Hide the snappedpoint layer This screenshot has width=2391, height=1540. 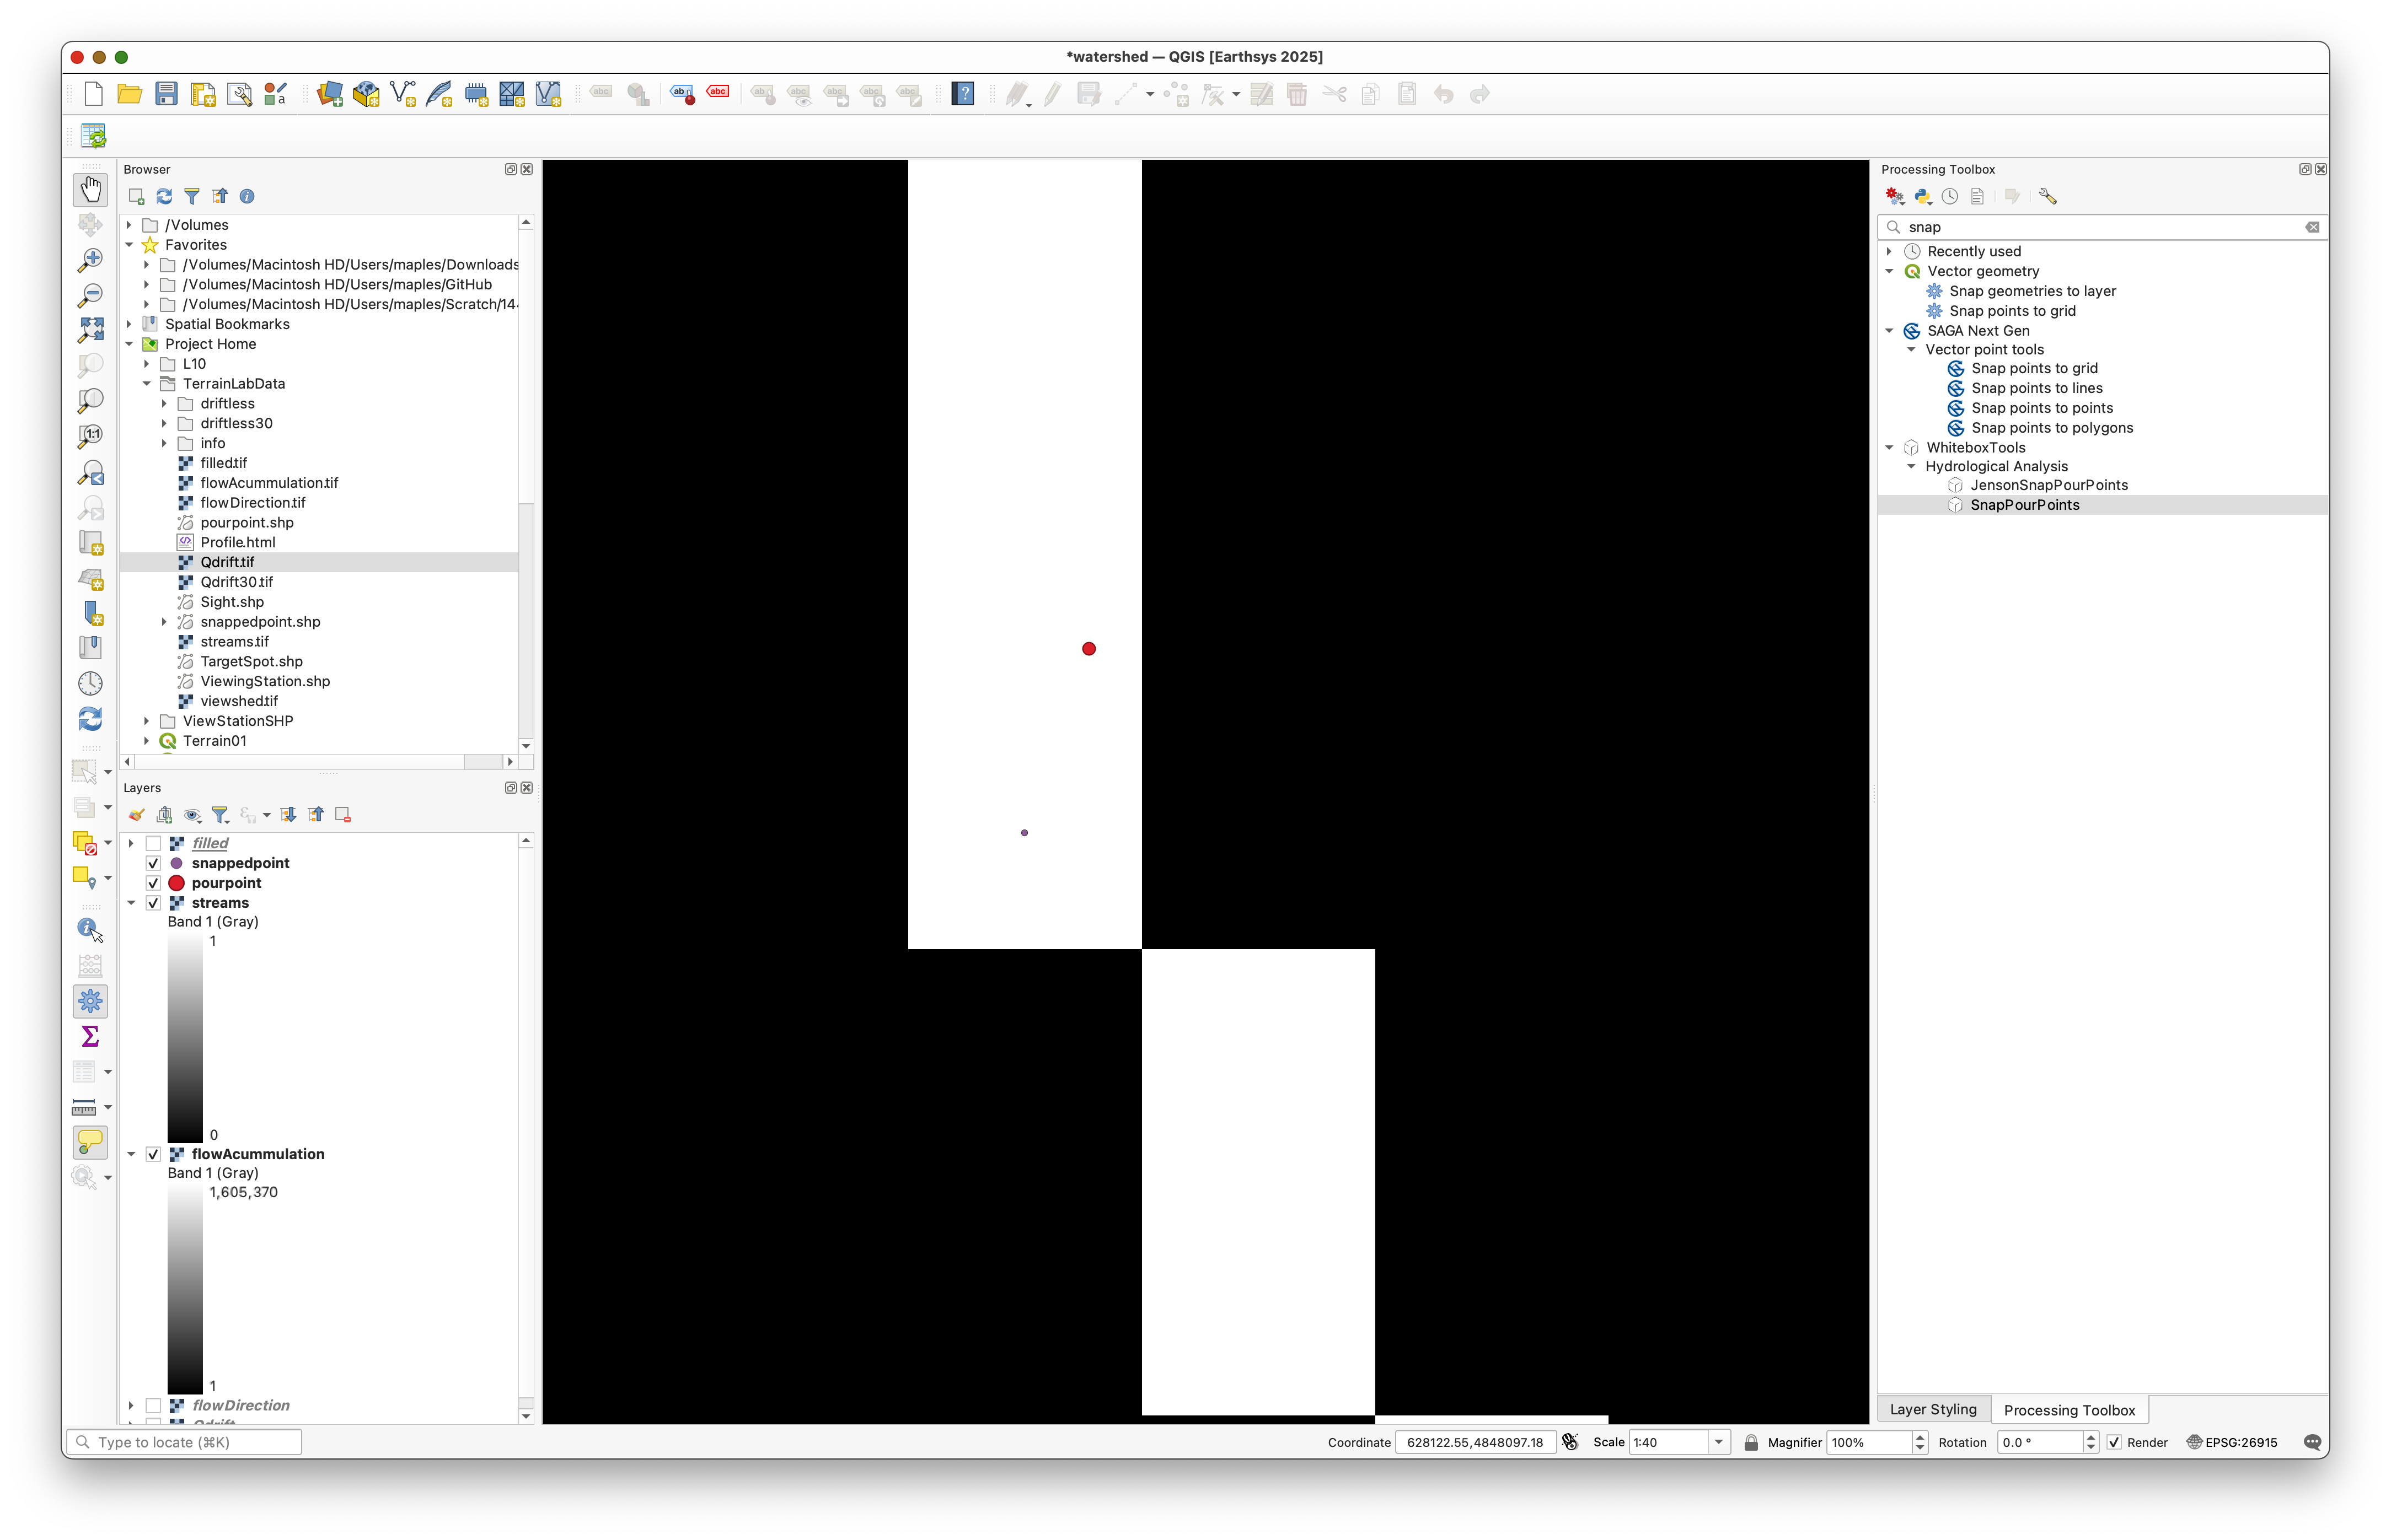point(153,863)
